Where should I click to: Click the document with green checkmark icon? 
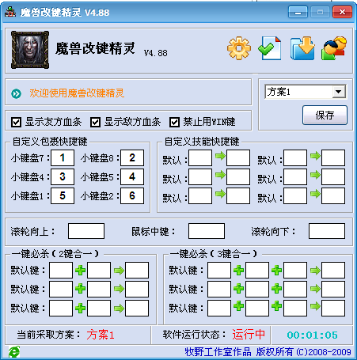tap(270, 48)
